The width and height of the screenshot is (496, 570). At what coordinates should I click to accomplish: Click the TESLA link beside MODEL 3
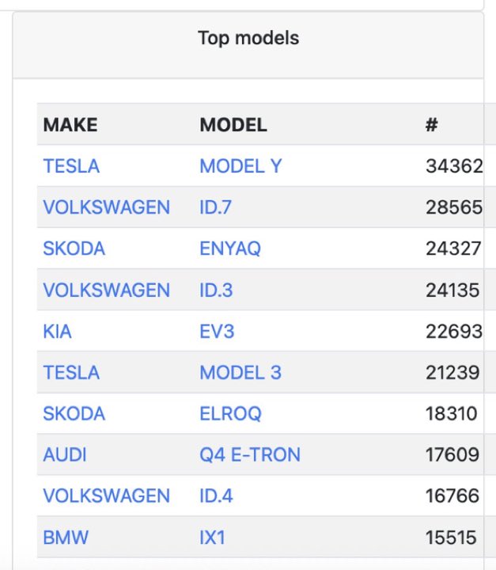coord(71,373)
